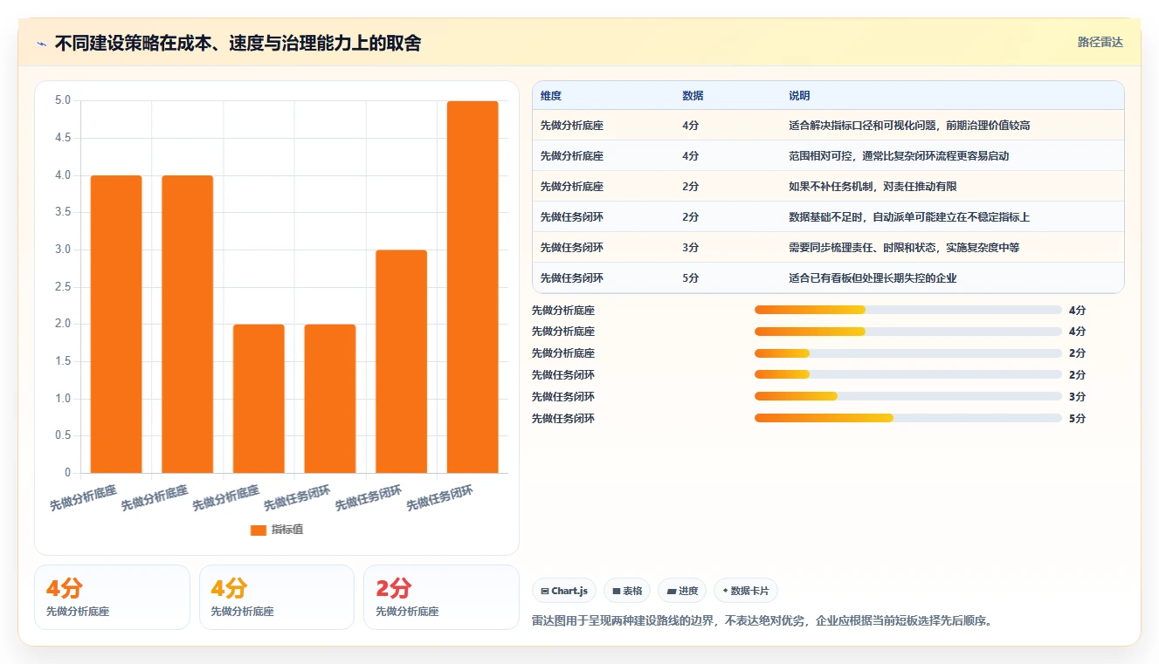Click the icon on the 进度 chip

[x=671, y=591]
